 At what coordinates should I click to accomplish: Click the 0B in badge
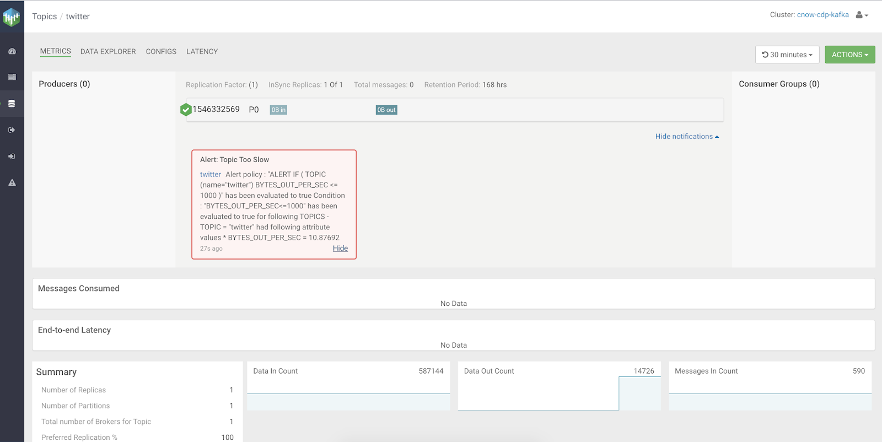[x=278, y=110]
